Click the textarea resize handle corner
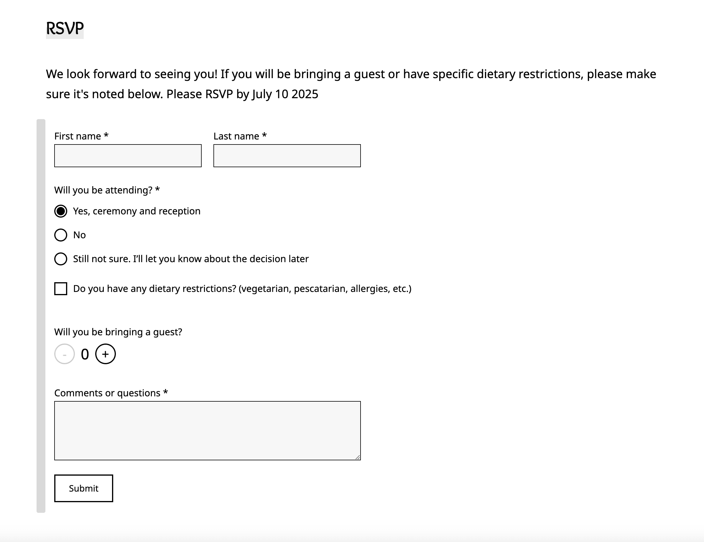This screenshot has height=542, width=704. click(x=358, y=457)
